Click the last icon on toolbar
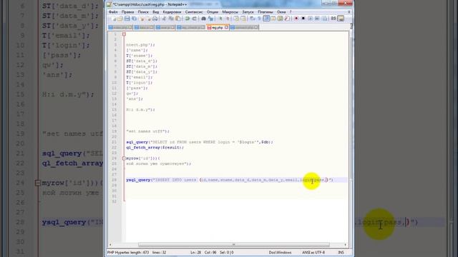458x257 pixels. coord(341,19)
